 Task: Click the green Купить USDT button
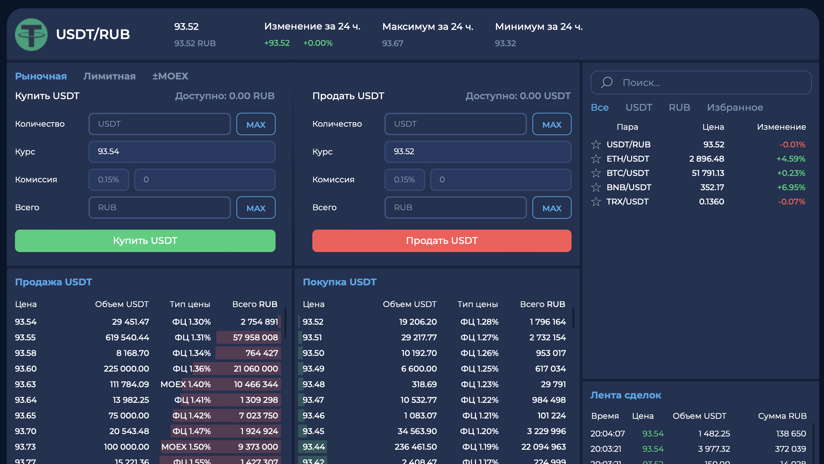coord(145,241)
